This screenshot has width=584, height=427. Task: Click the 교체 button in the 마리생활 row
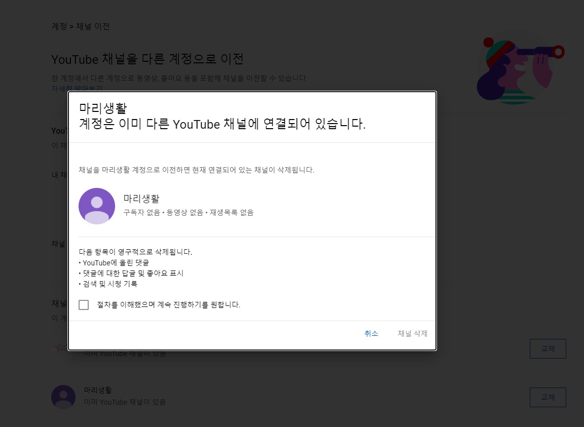point(548,397)
